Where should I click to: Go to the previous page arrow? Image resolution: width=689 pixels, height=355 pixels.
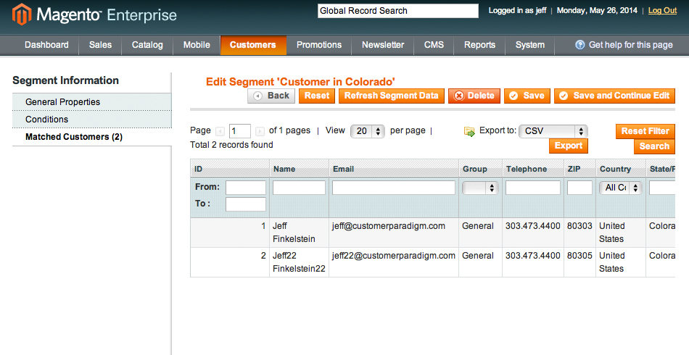220,131
